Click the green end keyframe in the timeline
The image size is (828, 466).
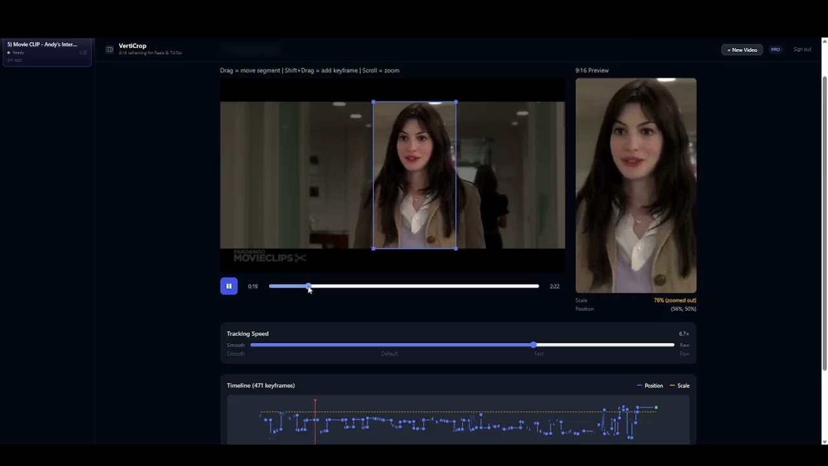(x=656, y=408)
